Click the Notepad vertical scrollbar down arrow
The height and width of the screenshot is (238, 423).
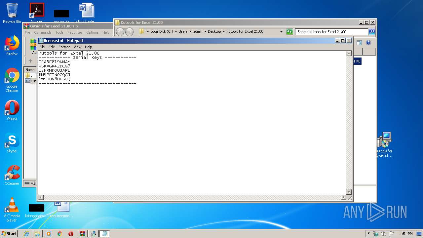[x=349, y=192]
